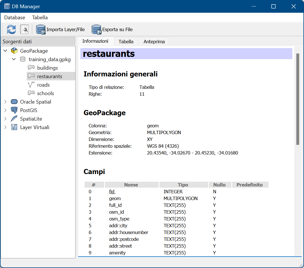Image resolution: width=304 pixels, height=268 pixels.
Task: Click the Oracle Spatial provider icon
Action: coord(14,102)
